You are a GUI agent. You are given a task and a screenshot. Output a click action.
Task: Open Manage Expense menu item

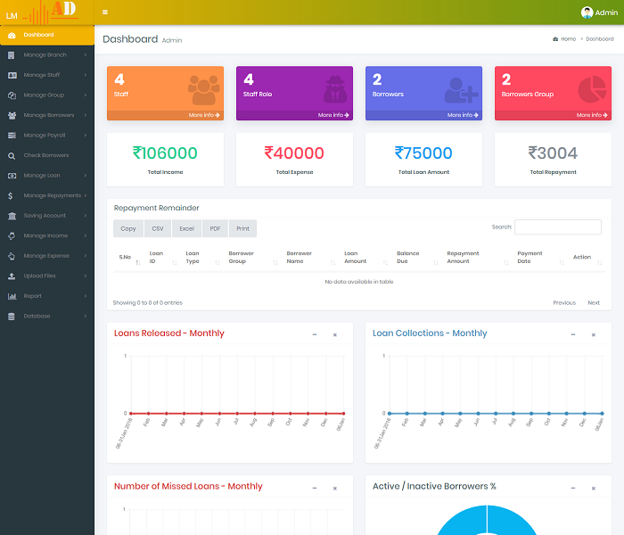click(47, 256)
